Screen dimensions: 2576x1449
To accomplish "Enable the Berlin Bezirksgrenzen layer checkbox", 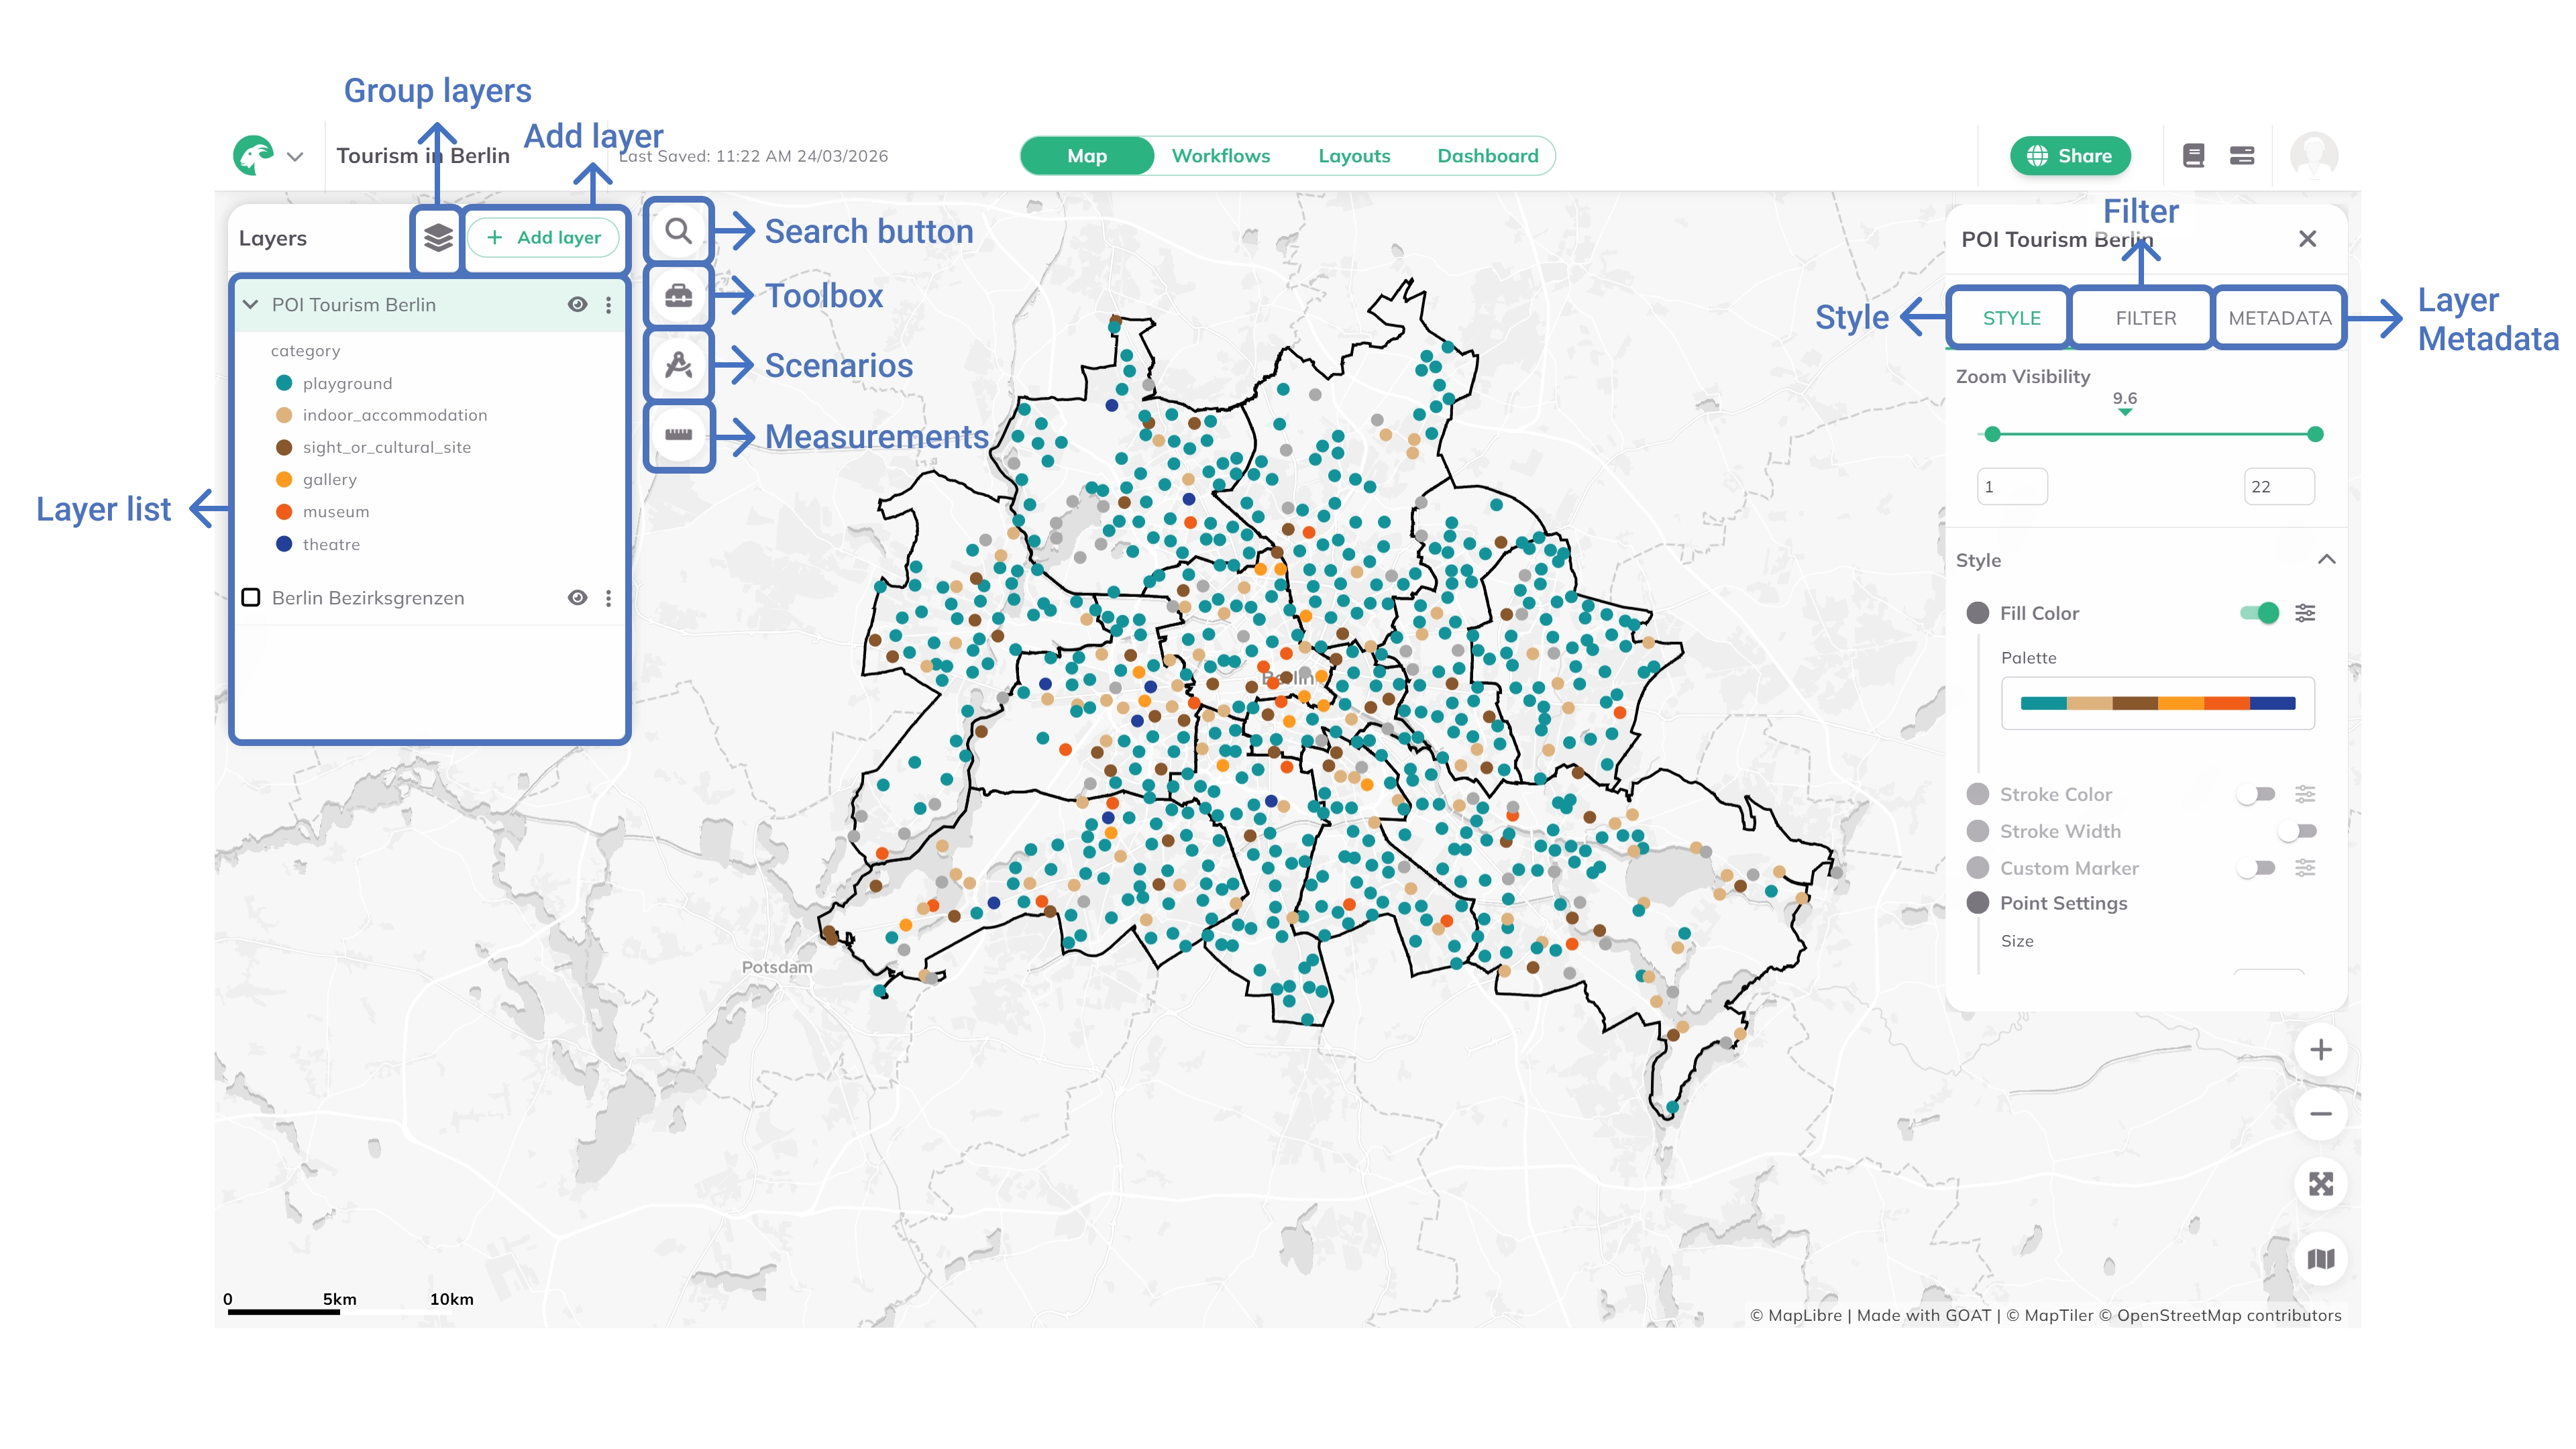I will click(x=252, y=597).
